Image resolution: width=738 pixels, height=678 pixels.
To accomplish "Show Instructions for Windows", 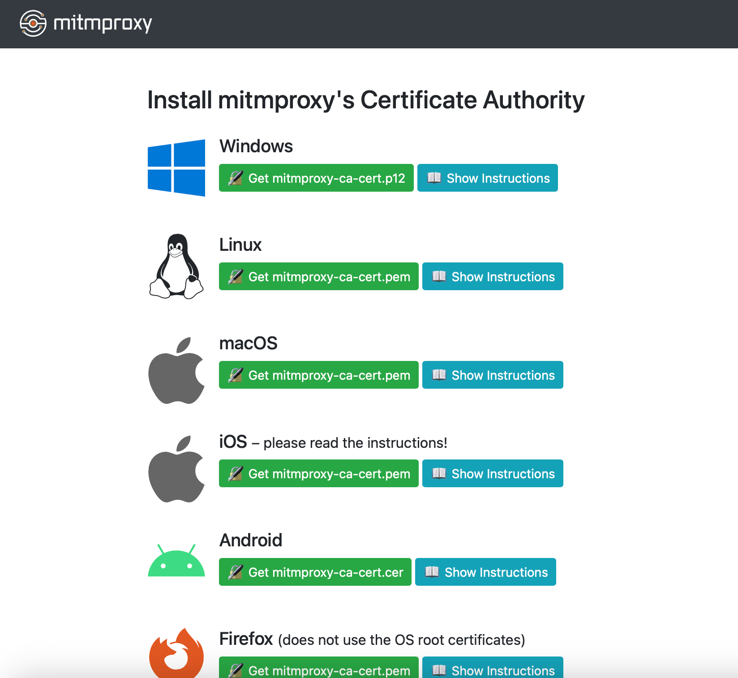I will pos(487,178).
